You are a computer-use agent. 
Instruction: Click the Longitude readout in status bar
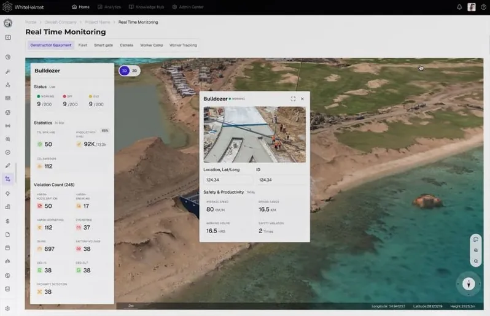(x=388, y=306)
